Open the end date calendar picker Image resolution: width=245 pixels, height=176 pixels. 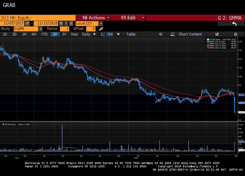(x=61, y=24)
